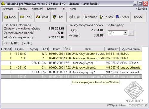Open the Náhled print preview button
Image resolution: width=149 pixels, height=109 pixels.
pos(90,17)
